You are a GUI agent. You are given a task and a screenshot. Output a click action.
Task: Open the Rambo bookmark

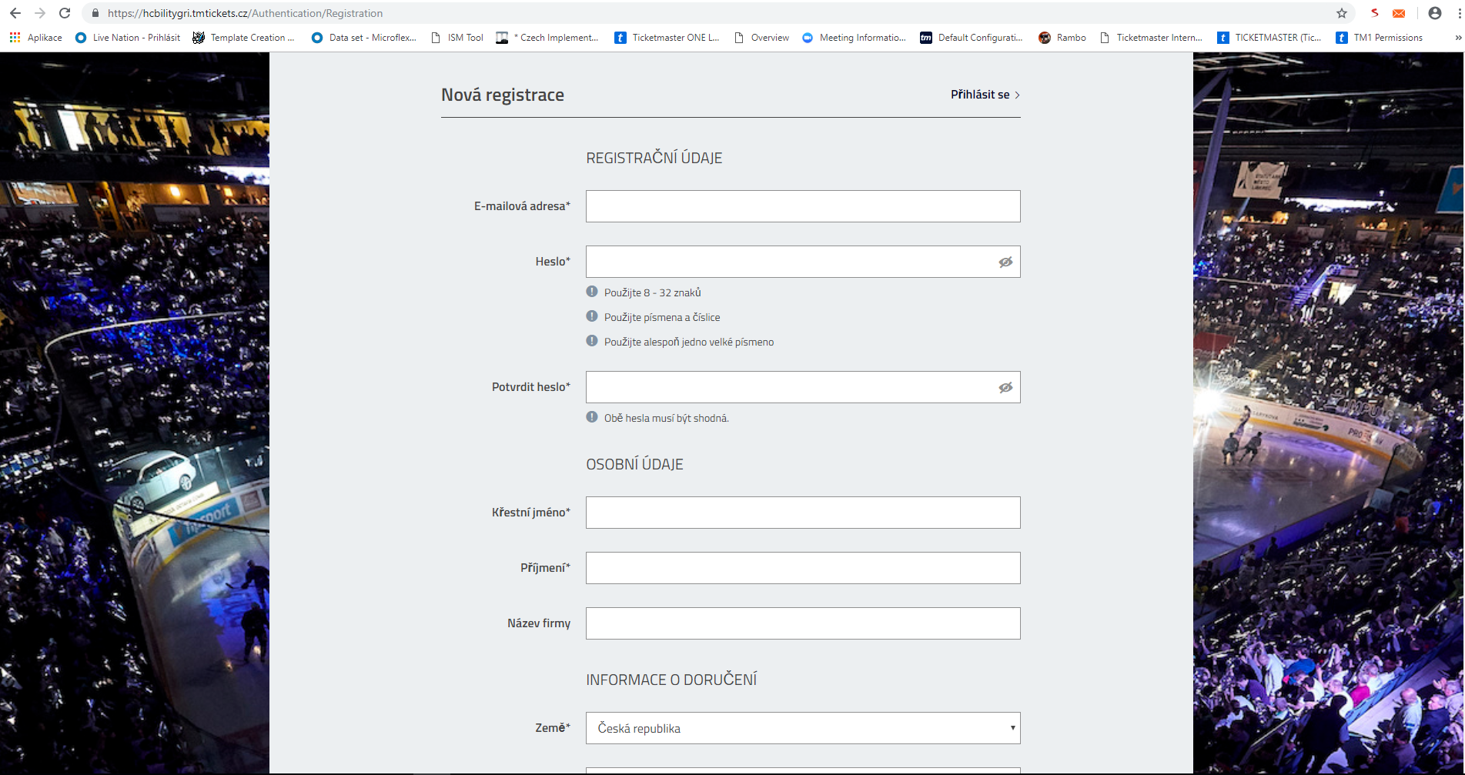(1062, 38)
